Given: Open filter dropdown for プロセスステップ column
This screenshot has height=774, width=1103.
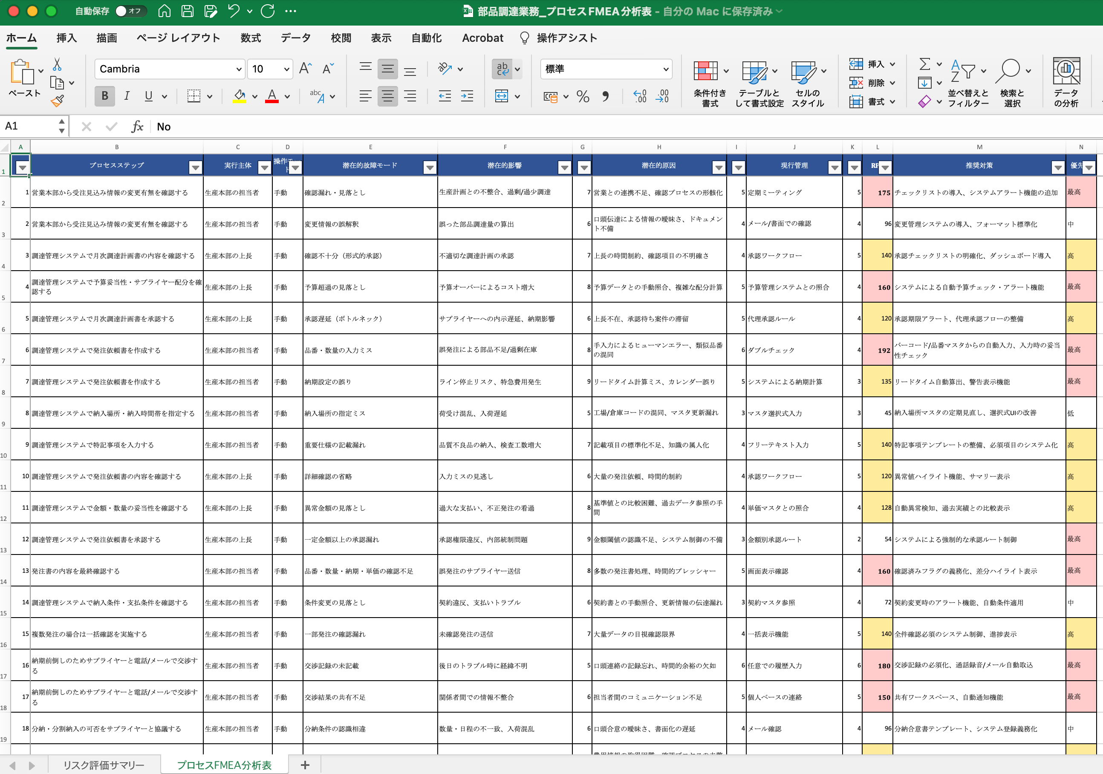Looking at the screenshot, I should pyautogui.click(x=195, y=168).
